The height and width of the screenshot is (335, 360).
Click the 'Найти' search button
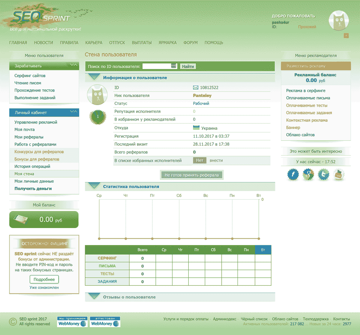tap(188, 66)
